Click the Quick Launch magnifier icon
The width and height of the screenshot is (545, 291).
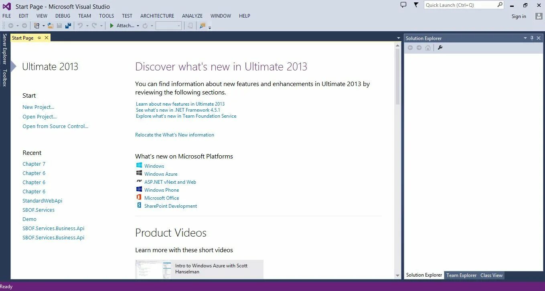(x=500, y=5)
